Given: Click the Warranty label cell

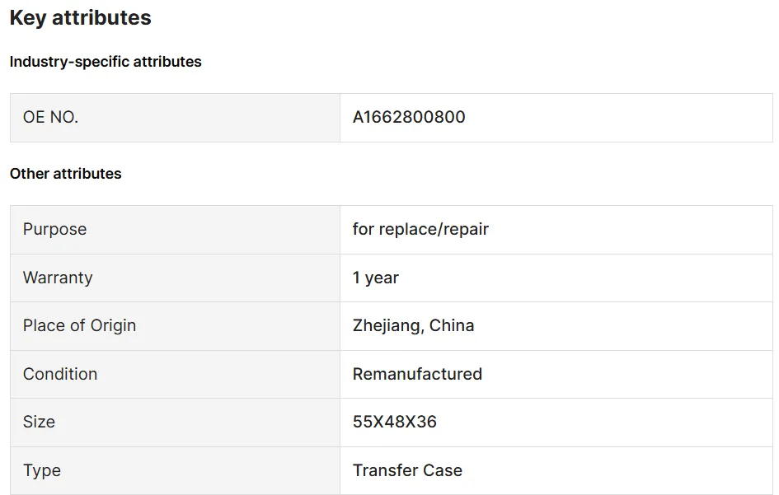Looking at the screenshot, I should point(58,278).
